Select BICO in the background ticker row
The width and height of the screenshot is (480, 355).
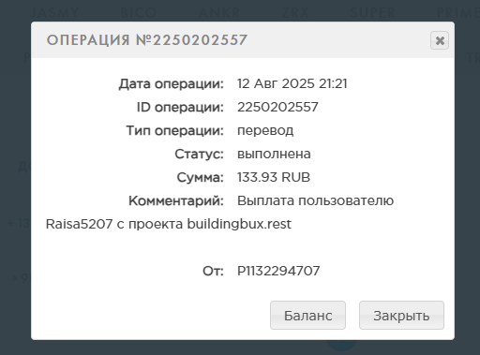coord(139,13)
